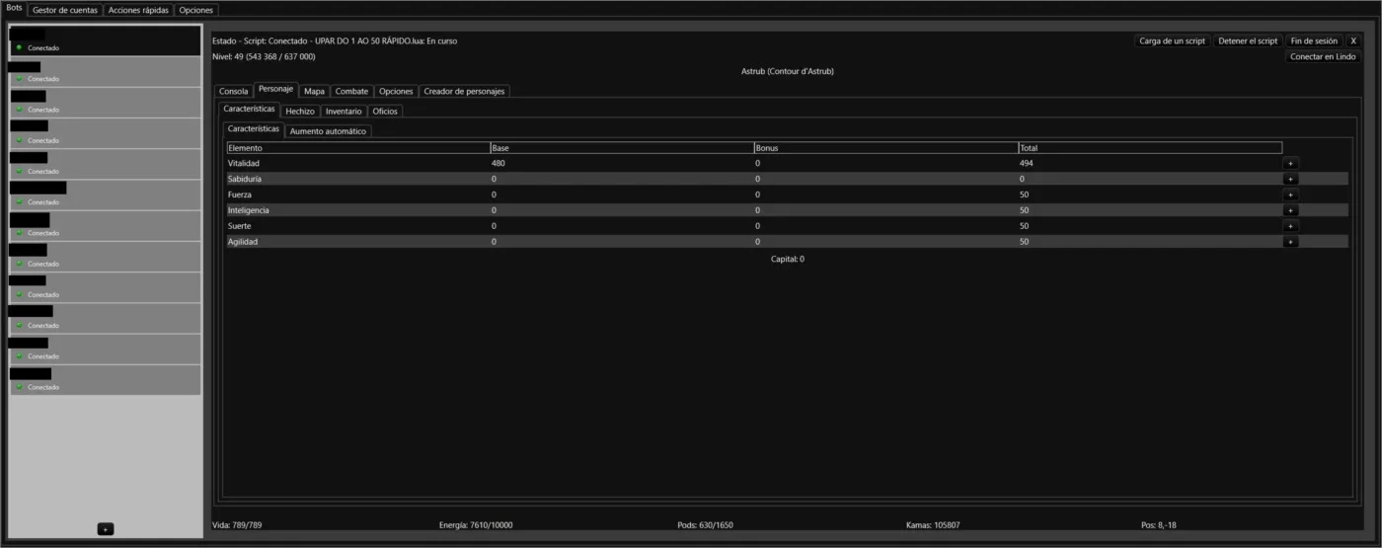Click the Bonus column header
The image size is (1382, 548).
[x=886, y=148]
